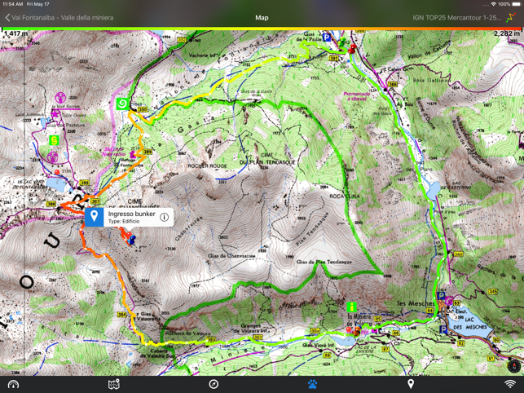Image resolution: width=524 pixels, height=393 pixels.
Task: Tap the route track icon at top right
Action: 511,17
